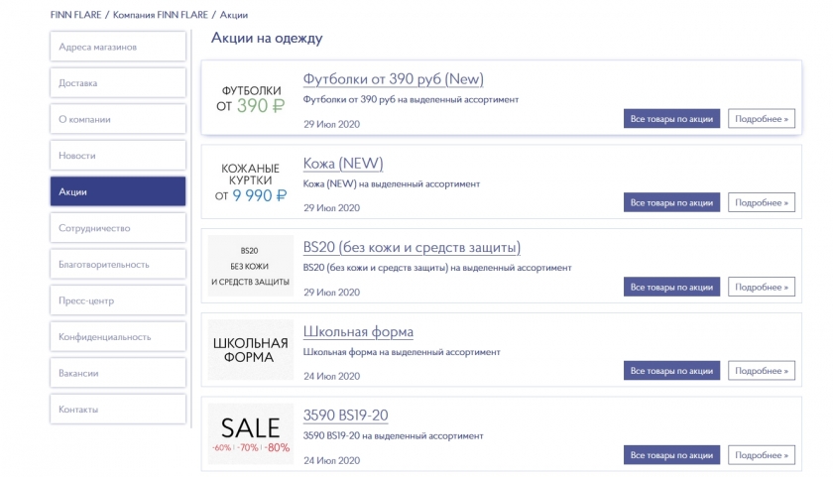Click the Футболки от 390 руб (New) title link
The width and height of the screenshot is (833, 477).
[393, 79]
